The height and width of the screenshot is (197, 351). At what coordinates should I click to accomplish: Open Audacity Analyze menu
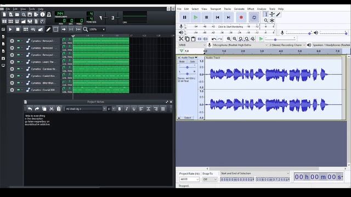[262, 9]
